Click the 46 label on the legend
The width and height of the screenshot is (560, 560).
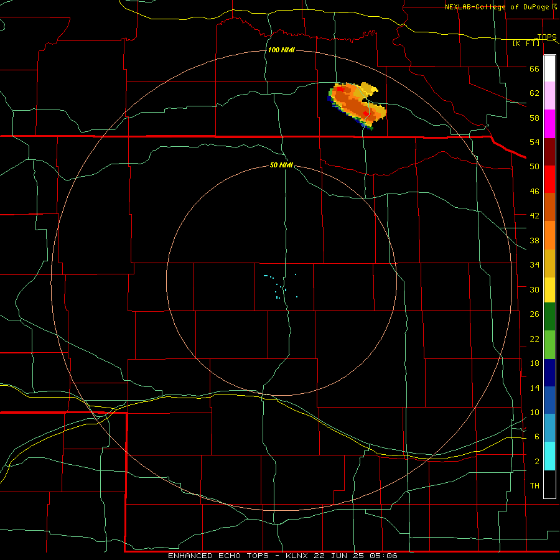pyautogui.click(x=534, y=191)
